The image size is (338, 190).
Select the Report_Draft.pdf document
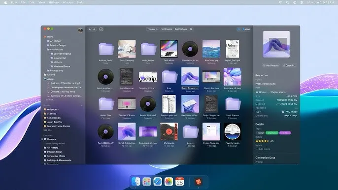coord(232,49)
